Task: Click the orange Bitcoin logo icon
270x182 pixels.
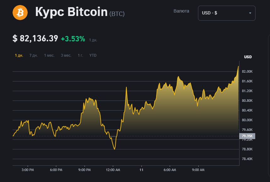Action: click(20, 13)
